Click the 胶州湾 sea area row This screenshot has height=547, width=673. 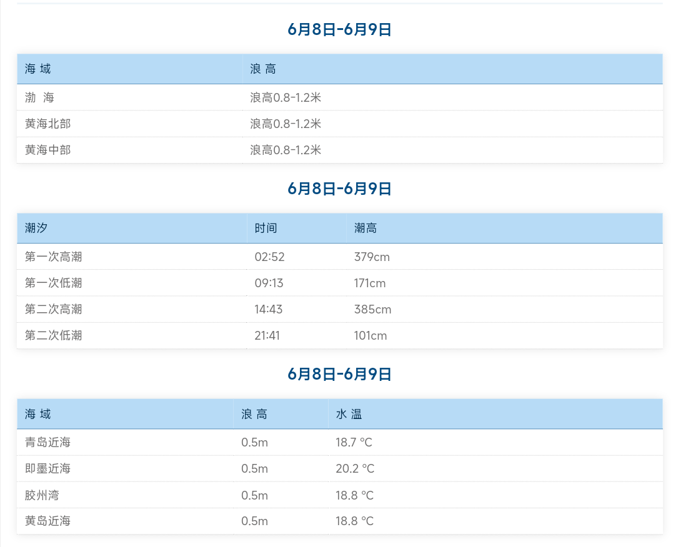pyautogui.click(x=42, y=495)
